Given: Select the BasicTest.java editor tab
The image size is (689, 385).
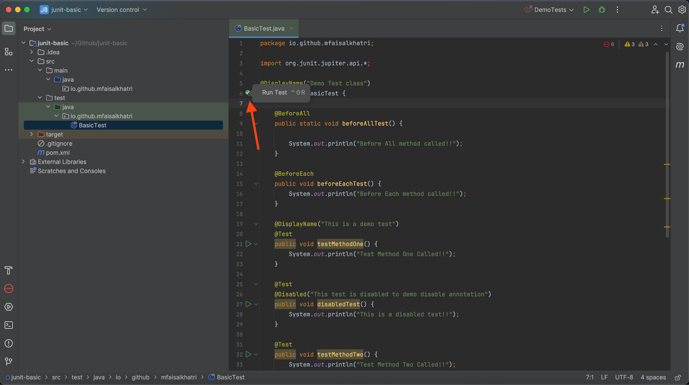Looking at the screenshot, I should [x=264, y=28].
